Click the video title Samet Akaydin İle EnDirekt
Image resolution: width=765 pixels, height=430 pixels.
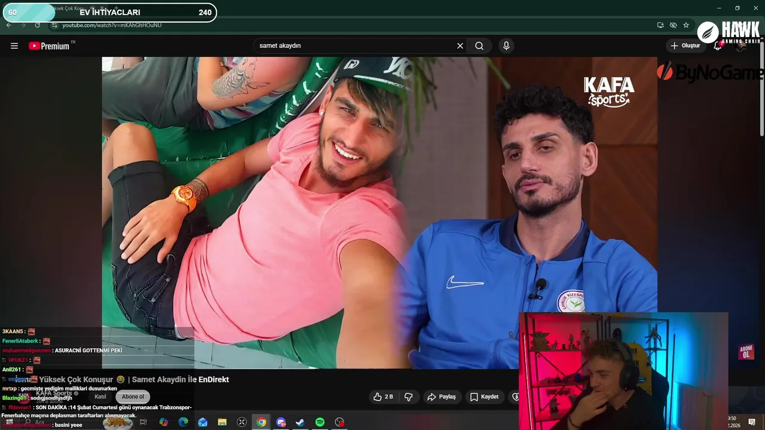coord(180,379)
